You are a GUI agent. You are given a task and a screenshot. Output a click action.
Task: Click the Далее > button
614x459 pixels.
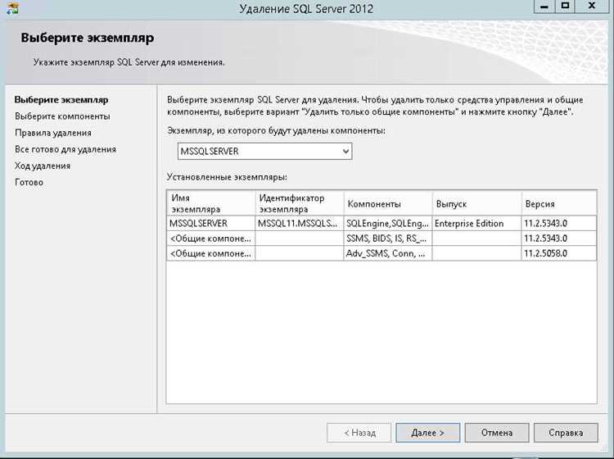point(427,433)
